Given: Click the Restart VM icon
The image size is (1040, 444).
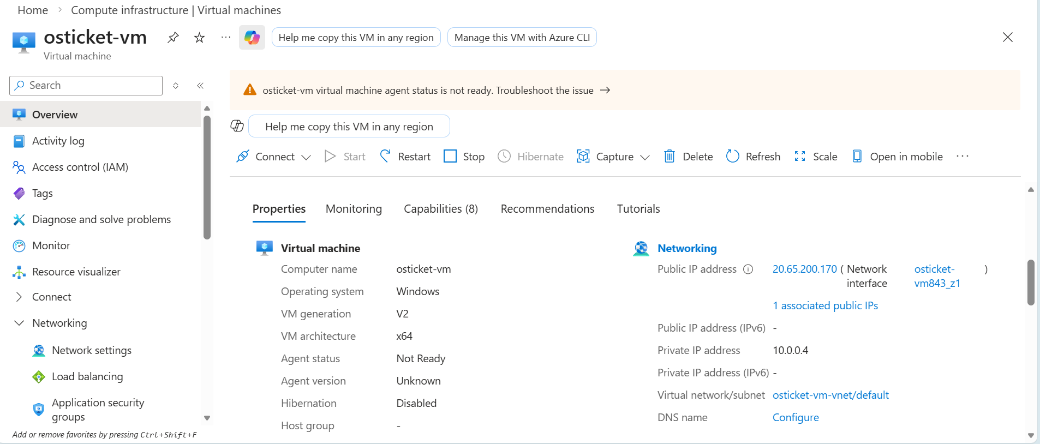Looking at the screenshot, I should [385, 157].
